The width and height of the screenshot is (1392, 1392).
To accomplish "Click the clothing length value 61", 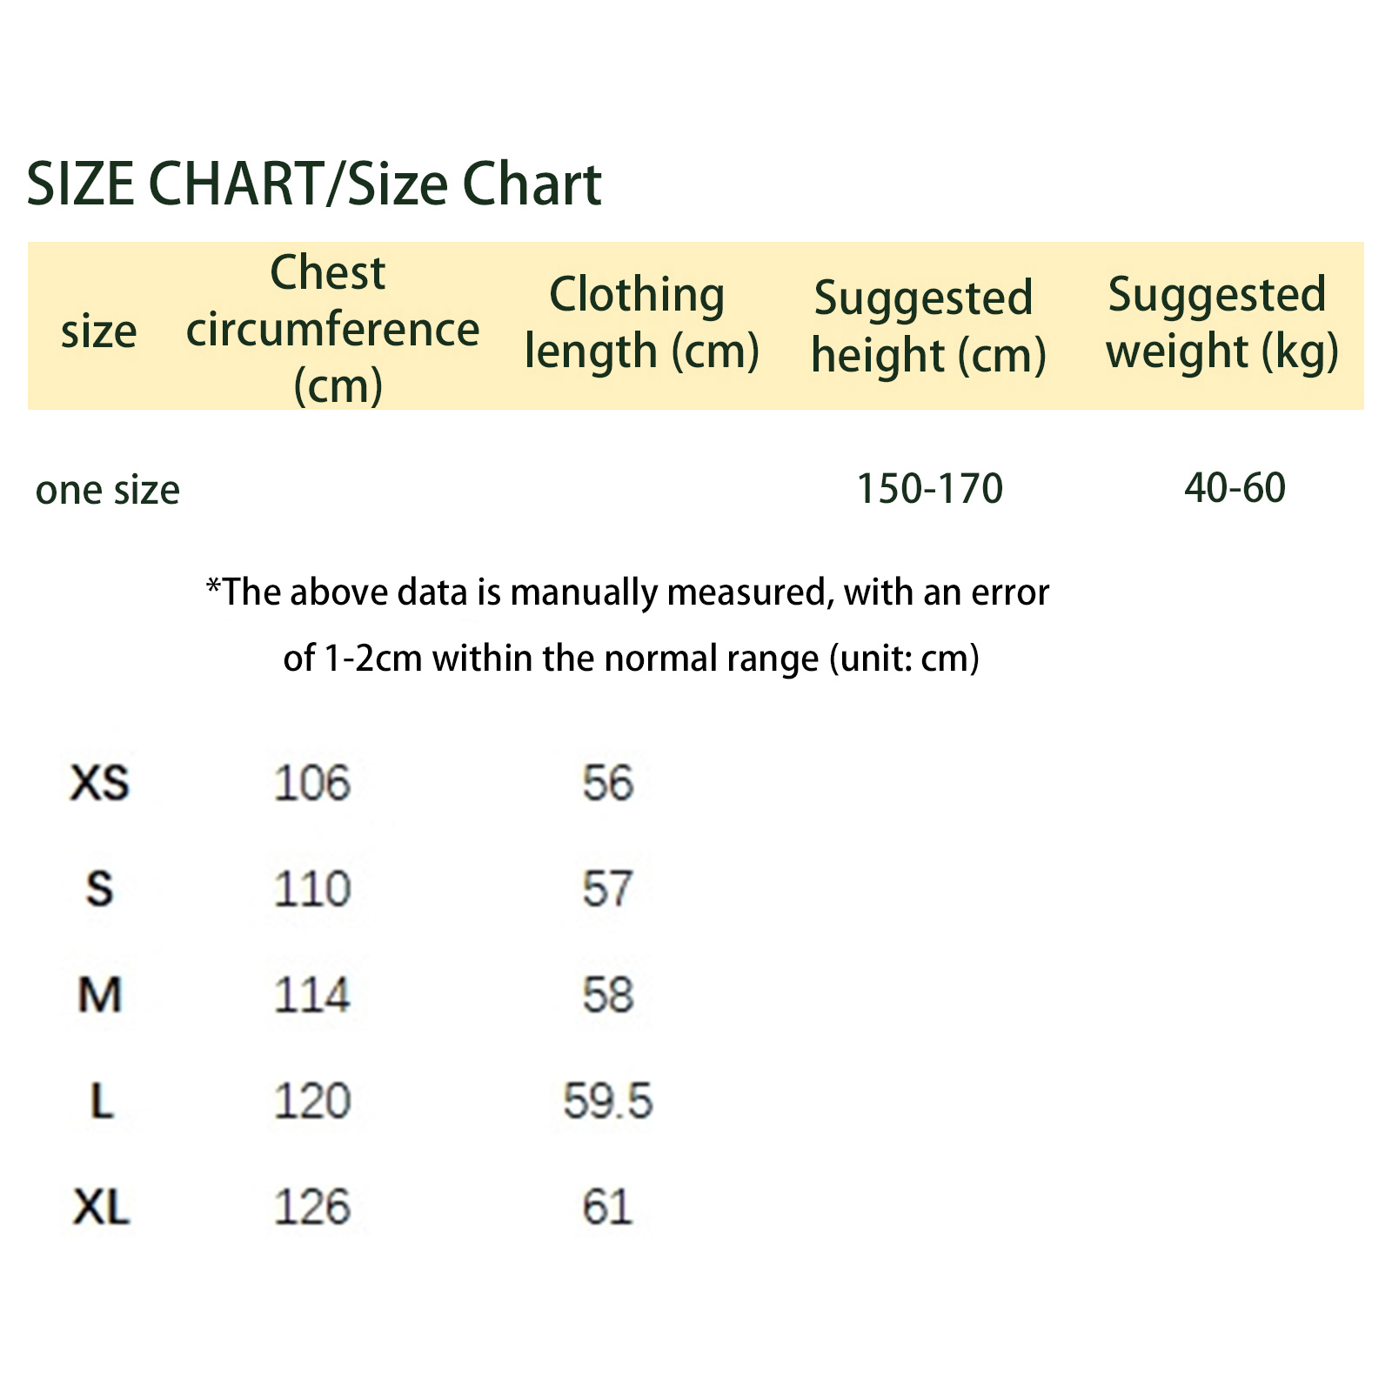I will pyautogui.click(x=607, y=1208).
